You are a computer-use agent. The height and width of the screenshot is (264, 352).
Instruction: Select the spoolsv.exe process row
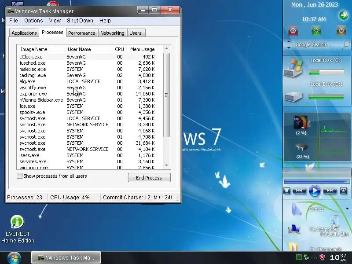click(x=87, y=112)
